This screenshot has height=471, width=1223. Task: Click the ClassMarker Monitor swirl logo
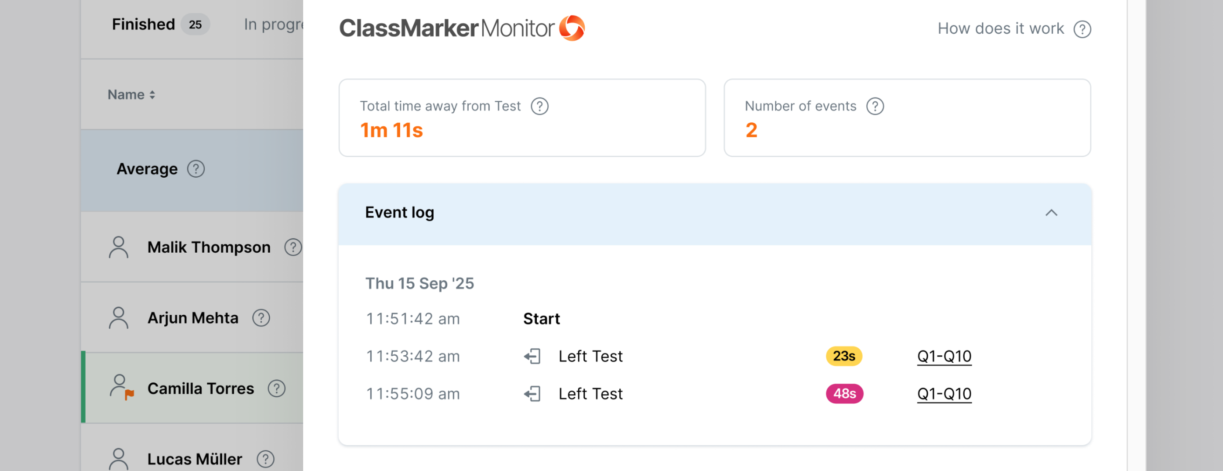(x=572, y=28)
